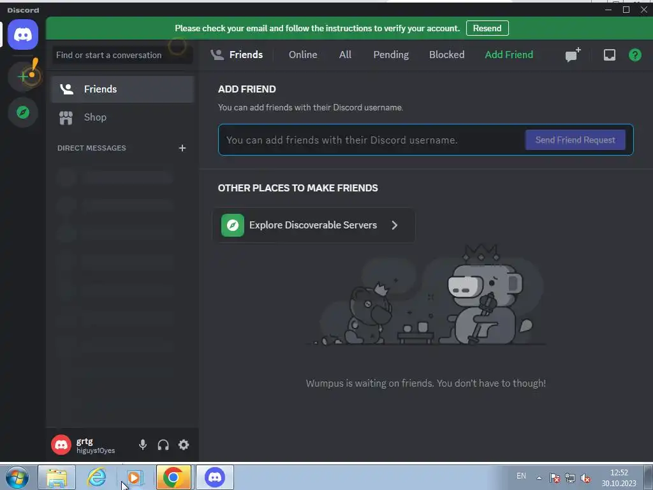
Task: Select the Add Friend tab
Action: point(509,55)
